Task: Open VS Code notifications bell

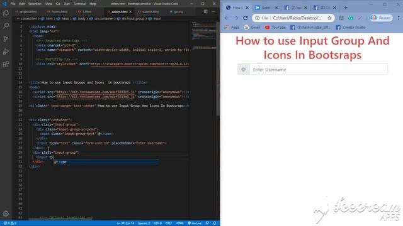Action: click(x=215, y=223)
